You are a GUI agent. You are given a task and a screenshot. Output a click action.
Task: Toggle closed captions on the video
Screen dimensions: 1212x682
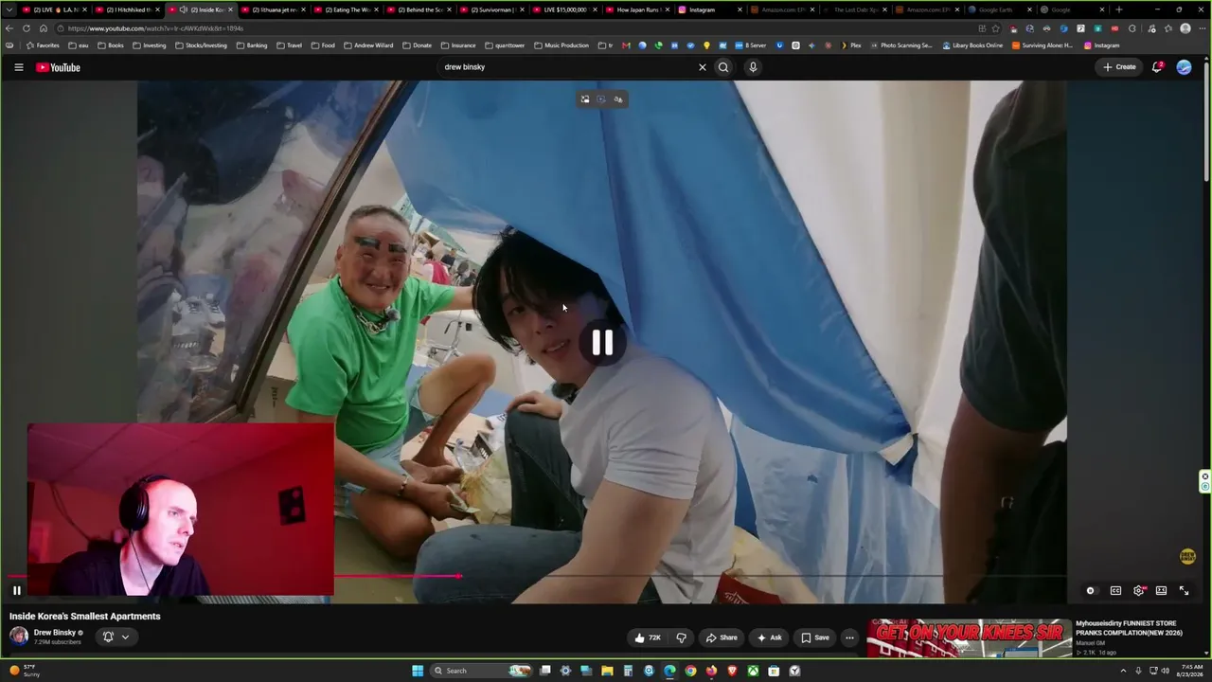pos(1115,590)
